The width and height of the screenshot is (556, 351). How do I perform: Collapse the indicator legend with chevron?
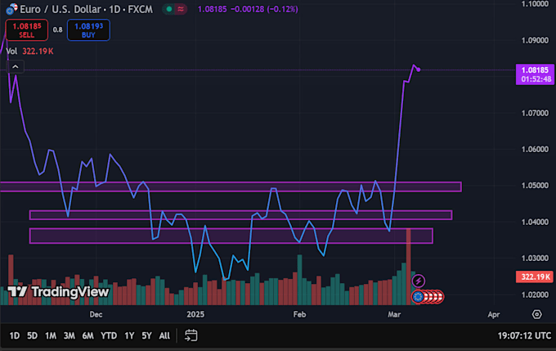[16, 67]
